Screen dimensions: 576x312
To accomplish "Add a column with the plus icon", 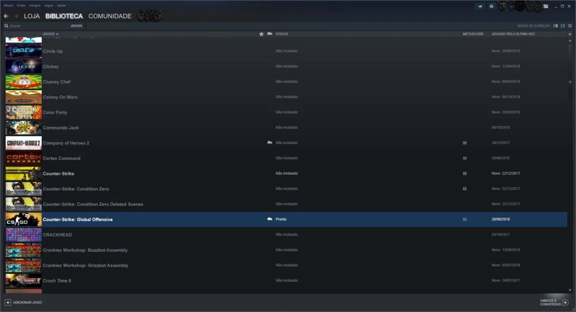I will 570,34.
